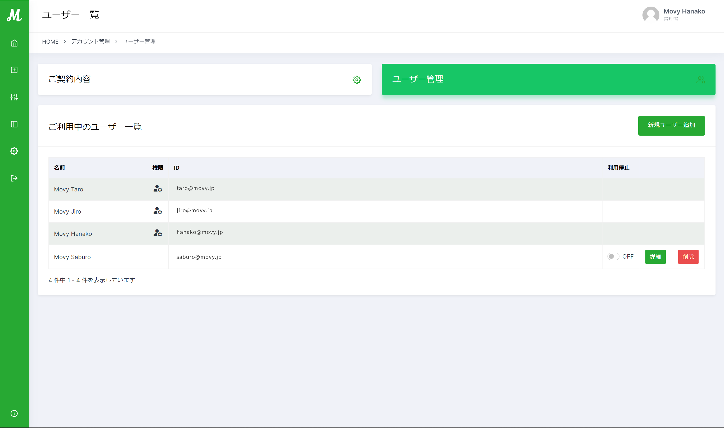The width and height of the screenshot is (724, 428).
Task: Click the logout arrow icon in sidebar
Action: pos(14,178)
